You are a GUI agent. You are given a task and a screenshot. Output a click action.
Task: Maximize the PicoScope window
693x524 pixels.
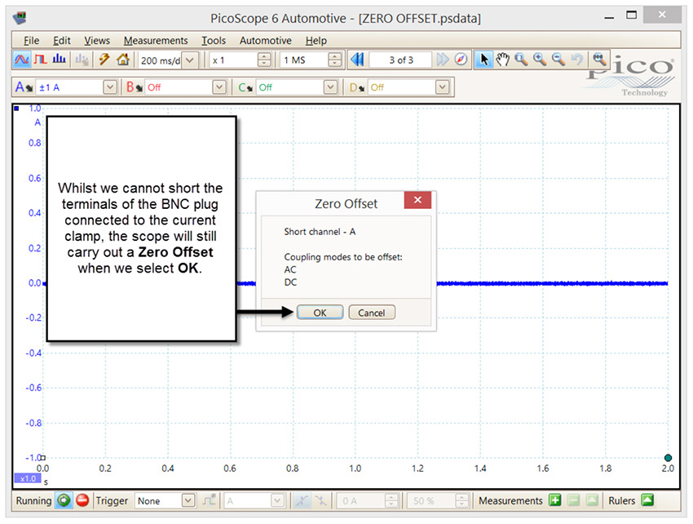click(x=632, y=15)
